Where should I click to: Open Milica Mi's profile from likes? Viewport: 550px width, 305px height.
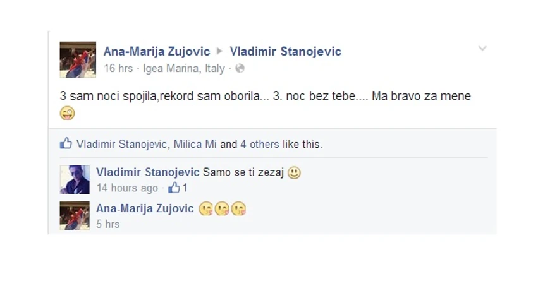tap(195, 144)
